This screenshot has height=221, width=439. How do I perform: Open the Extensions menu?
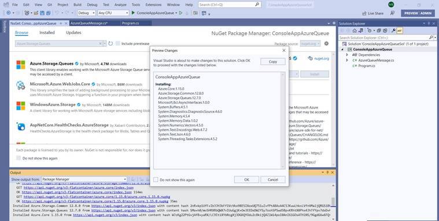pos(153,5)
